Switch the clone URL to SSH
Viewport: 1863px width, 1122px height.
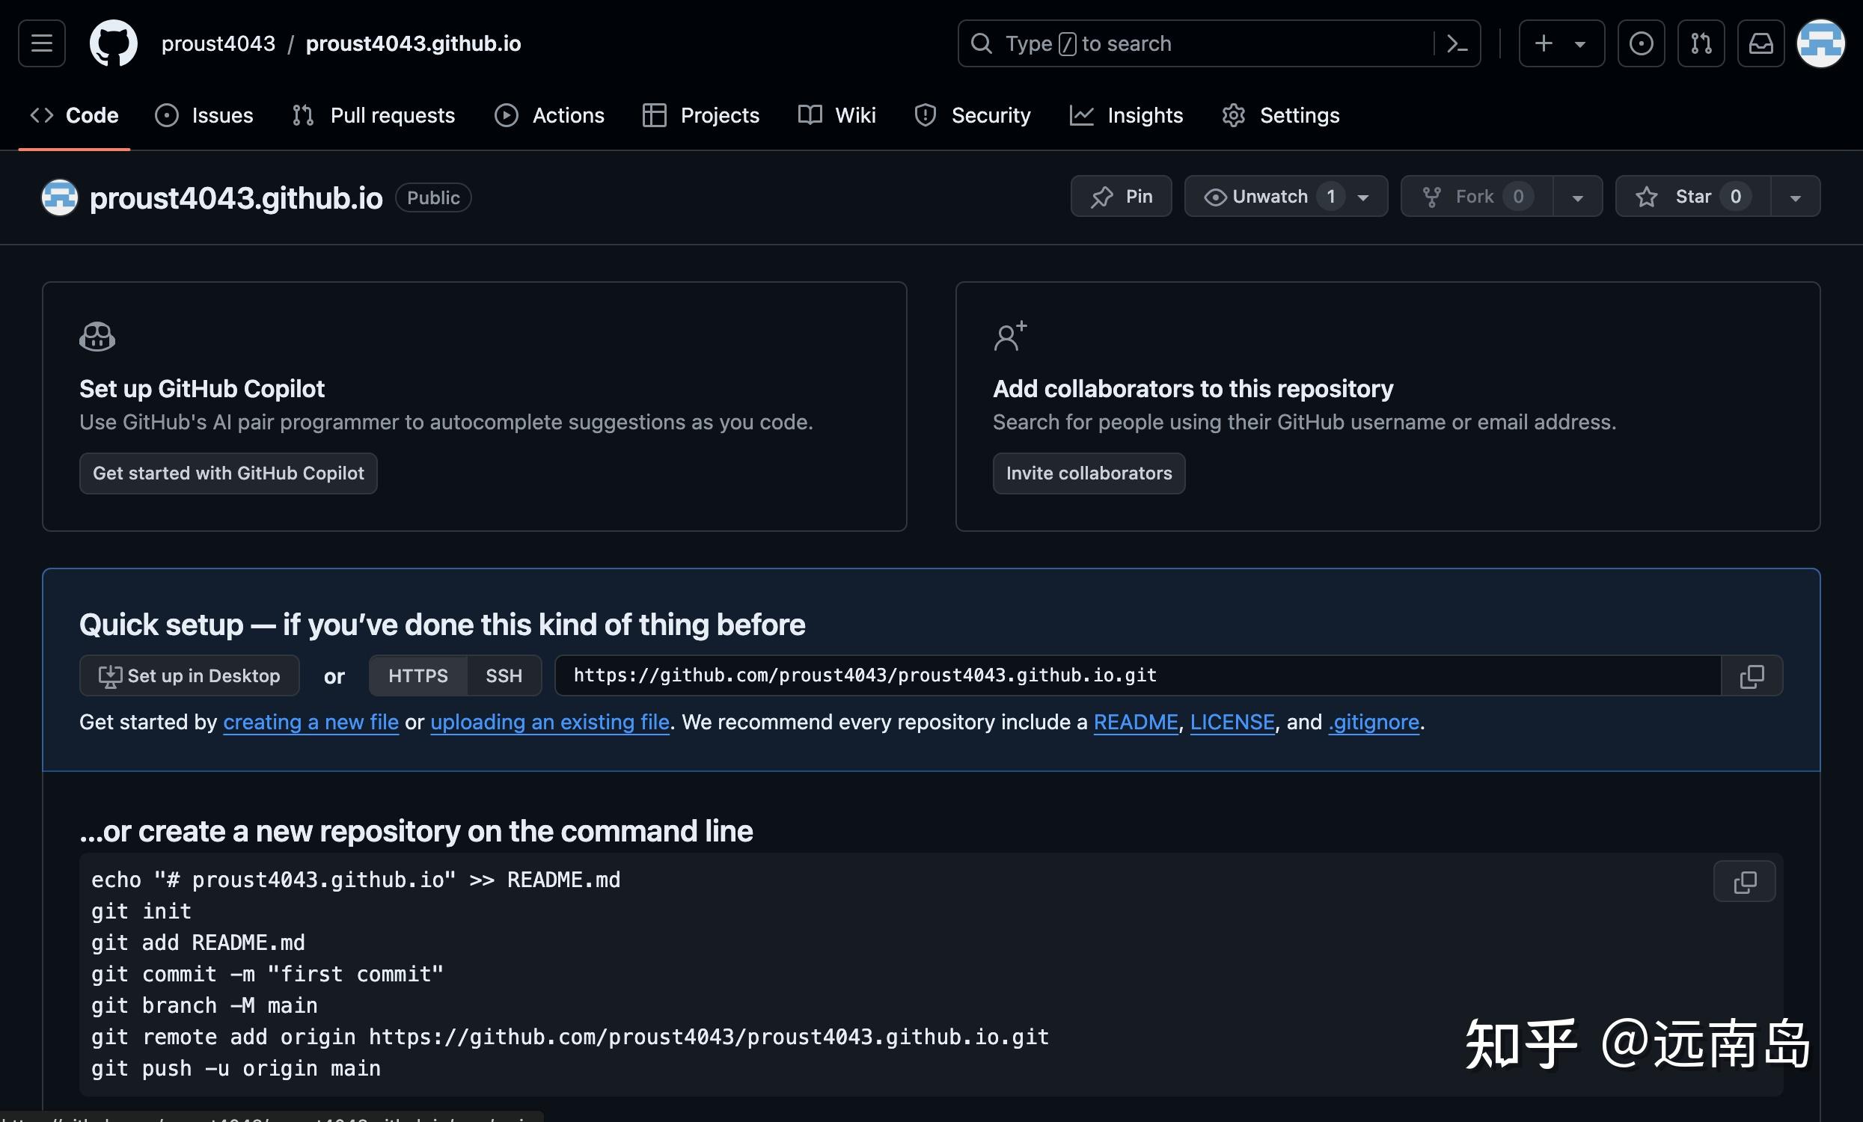pyautogui.click(x=504, y=675)
